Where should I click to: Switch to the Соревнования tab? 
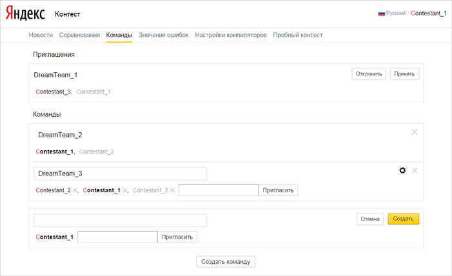[x=80, y=35]
